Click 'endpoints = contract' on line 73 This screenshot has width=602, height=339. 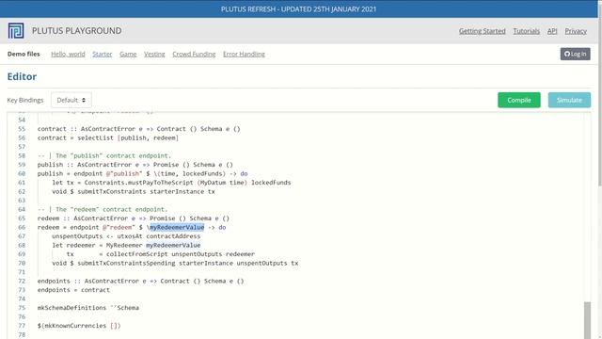coord(73,290)
